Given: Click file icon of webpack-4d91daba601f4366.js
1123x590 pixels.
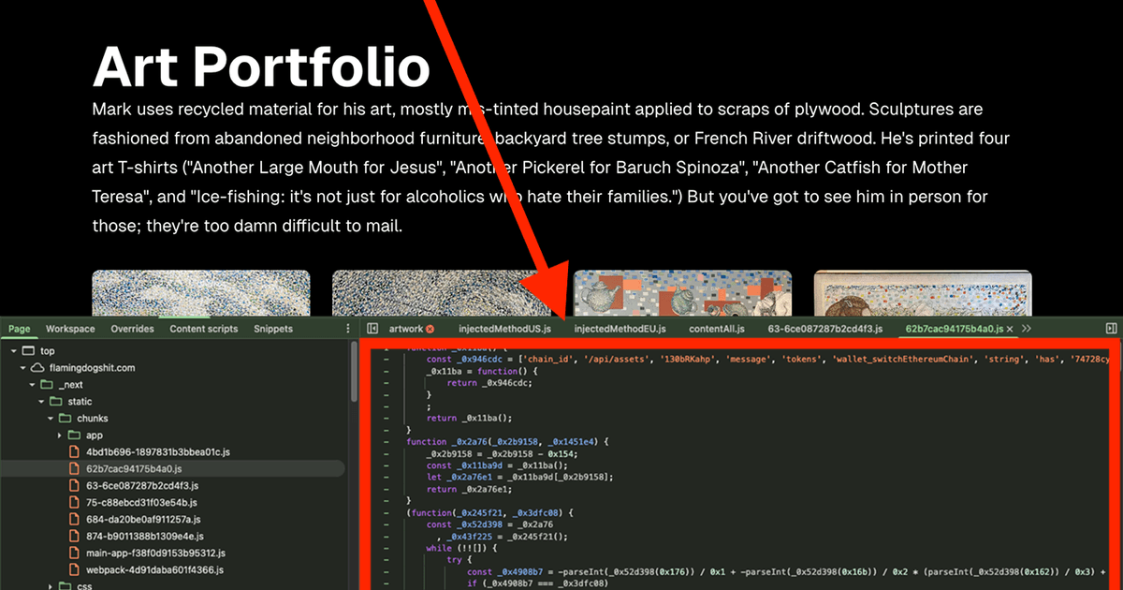Looking at the screenshot, I should [x=75, y=569].
